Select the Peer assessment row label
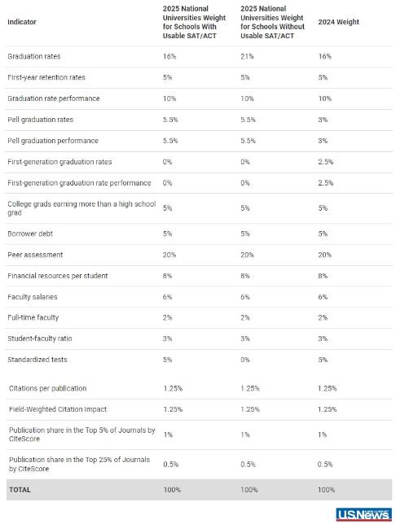This screenshot has width=396, height=524. (x=35, y=255)
